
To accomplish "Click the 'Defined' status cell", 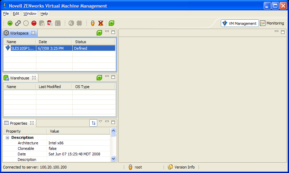I will point(94,48).
